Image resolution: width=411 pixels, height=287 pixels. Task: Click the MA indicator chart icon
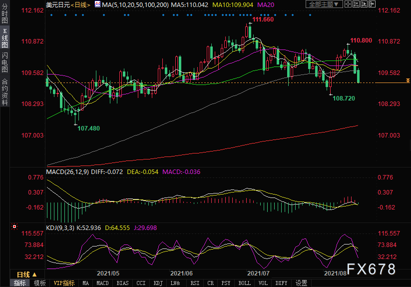coord(97,4)
